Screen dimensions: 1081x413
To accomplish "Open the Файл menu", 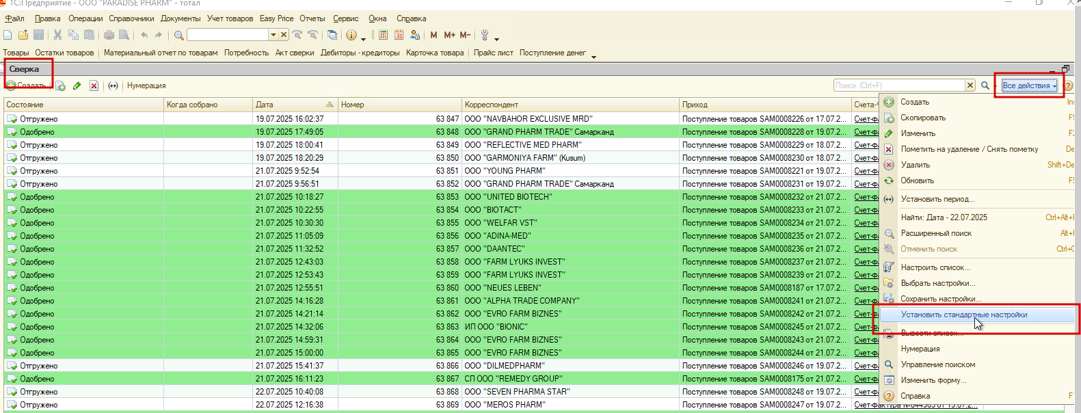I will 14,18.
